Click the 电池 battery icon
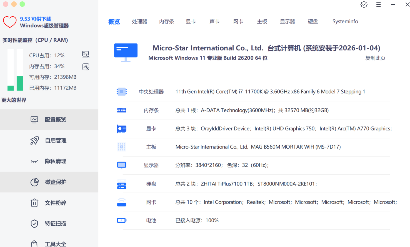The height and width of the screenshot is (247, 410). pos(122,220)
